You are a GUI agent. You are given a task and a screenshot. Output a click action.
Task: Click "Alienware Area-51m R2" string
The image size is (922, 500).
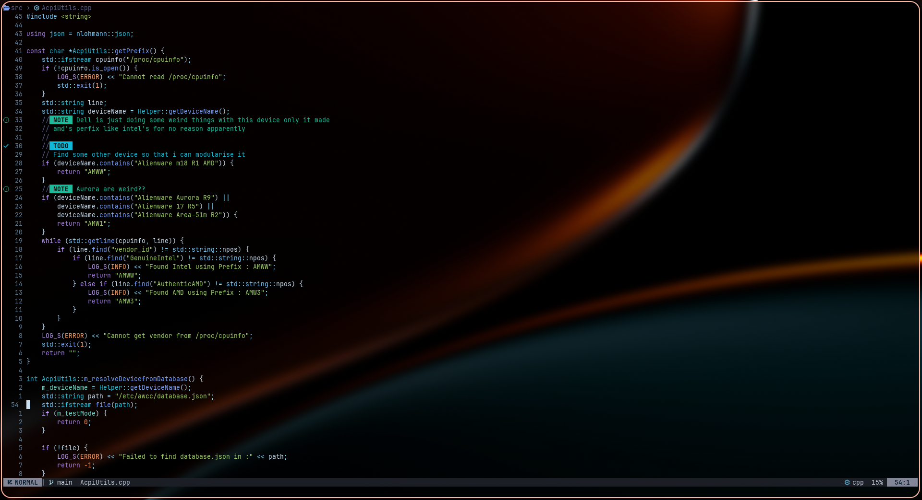click(x=178, y=215)
